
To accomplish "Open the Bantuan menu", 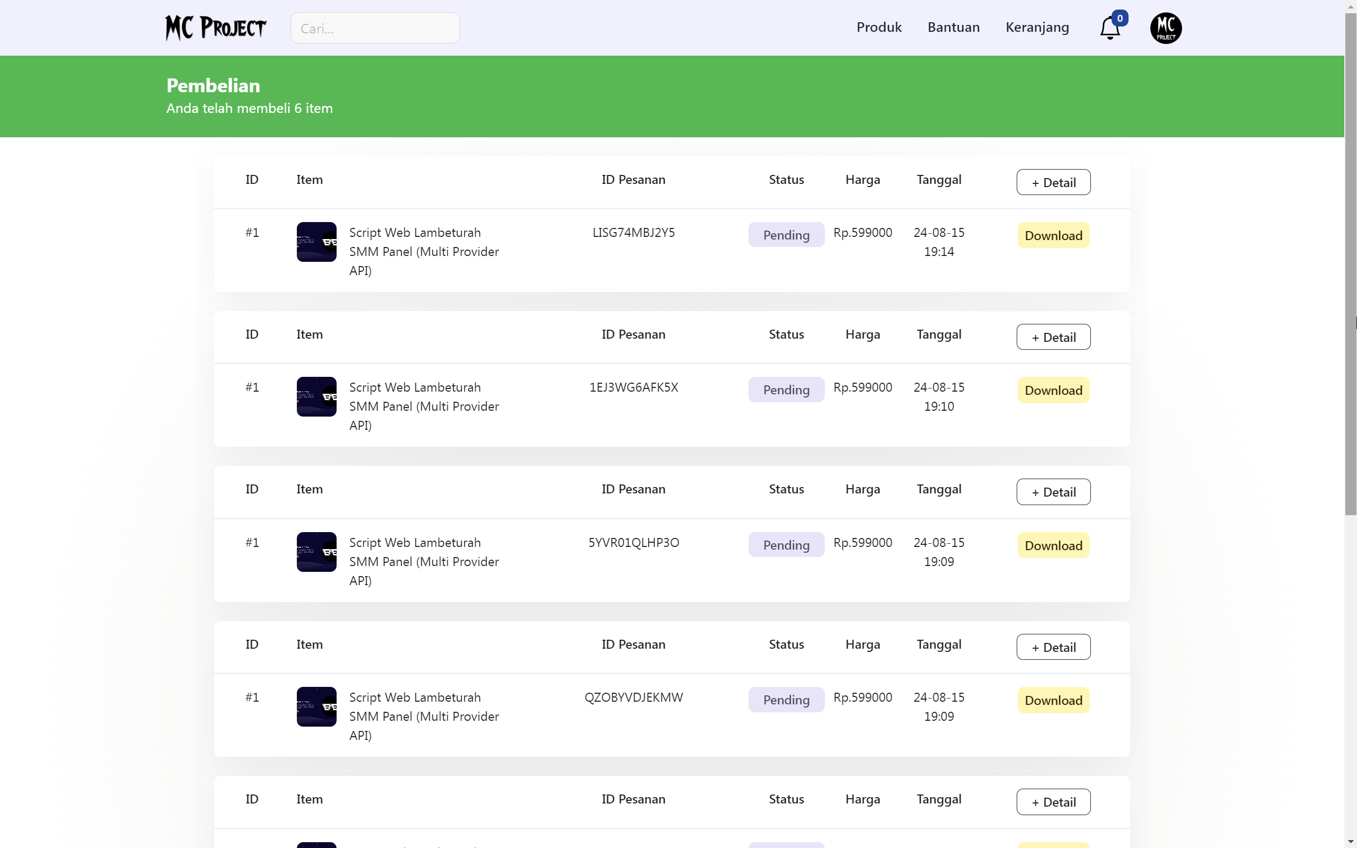I will pos(953,27).
